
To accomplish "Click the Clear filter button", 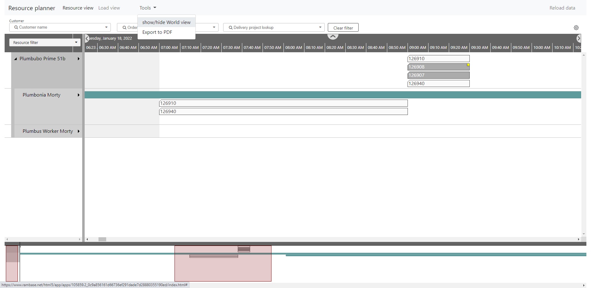I will click(343, 28).
